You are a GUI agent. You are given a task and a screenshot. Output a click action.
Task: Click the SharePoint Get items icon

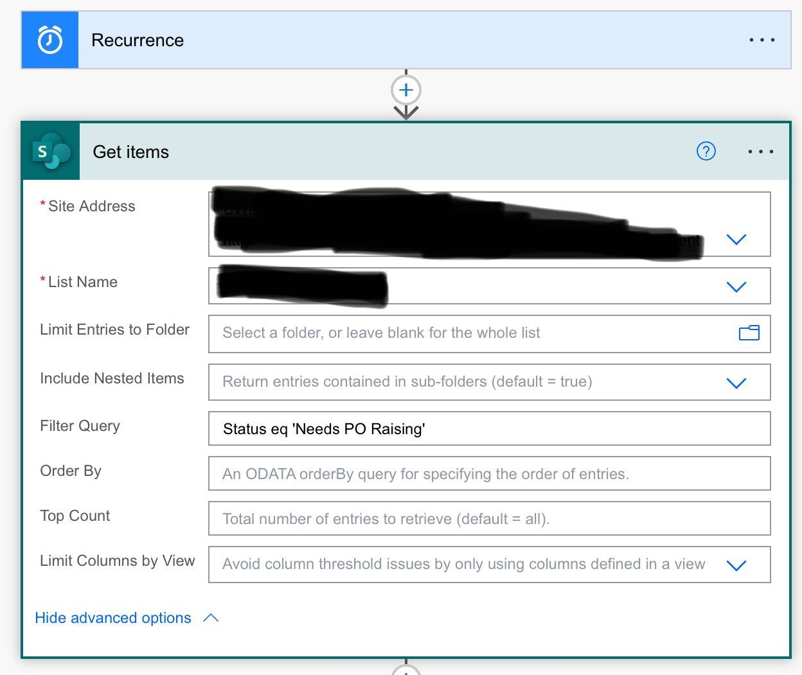click(49, 152)
